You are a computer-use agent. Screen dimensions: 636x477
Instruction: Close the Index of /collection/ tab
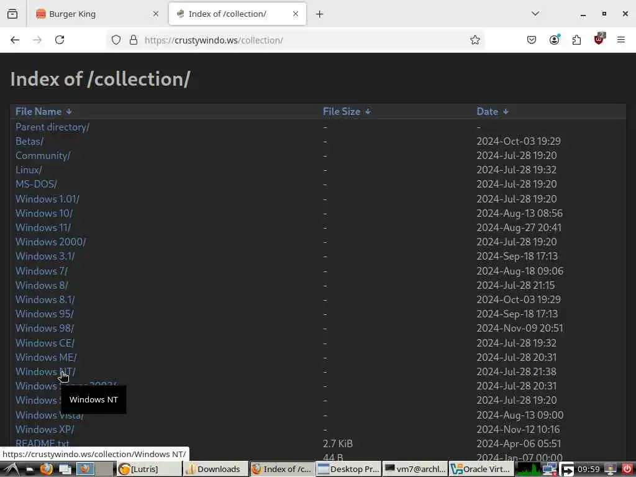pos(296,14)
